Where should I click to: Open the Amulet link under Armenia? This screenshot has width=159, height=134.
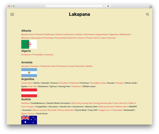point(25,66)
